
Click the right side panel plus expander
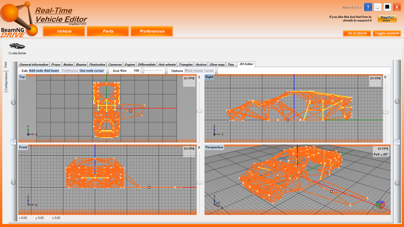(397, 142)
